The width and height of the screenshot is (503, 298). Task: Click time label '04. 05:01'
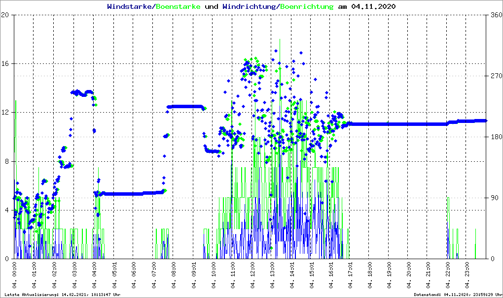[114, 275]
